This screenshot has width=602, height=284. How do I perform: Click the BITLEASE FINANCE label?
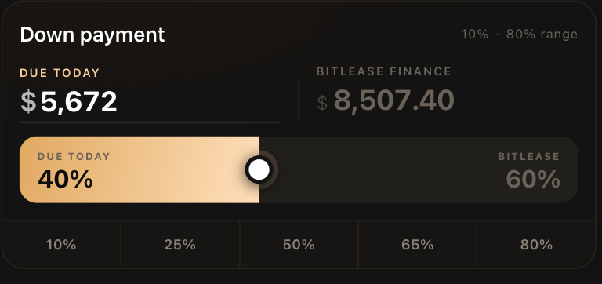coord(384,71)
